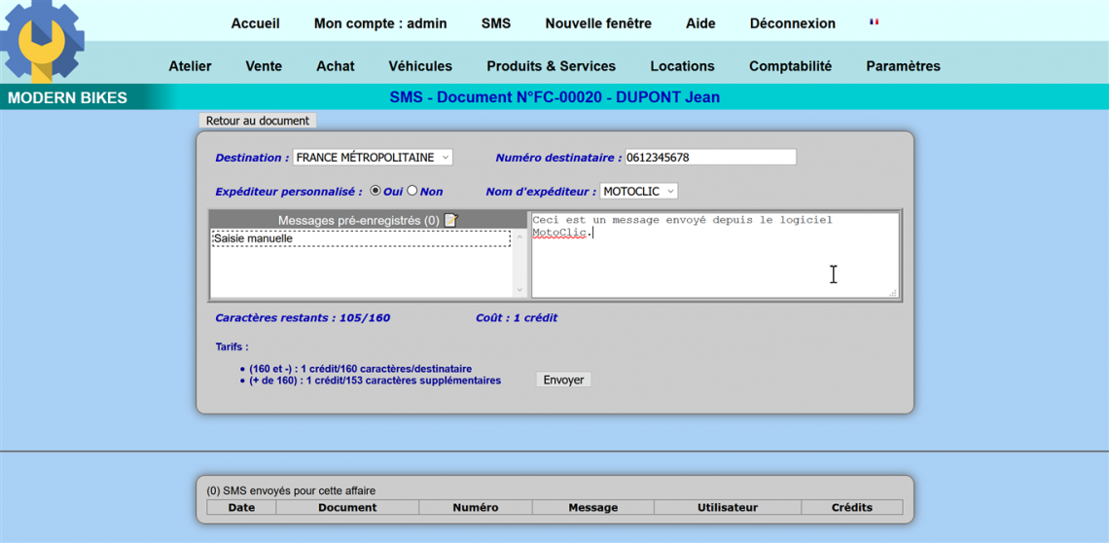Expand the Nom d'expéditeur MOTOCLIC dropdown
Viewport: 1109px width, 543px height.
pyautogui.click(x=638, y=192)
